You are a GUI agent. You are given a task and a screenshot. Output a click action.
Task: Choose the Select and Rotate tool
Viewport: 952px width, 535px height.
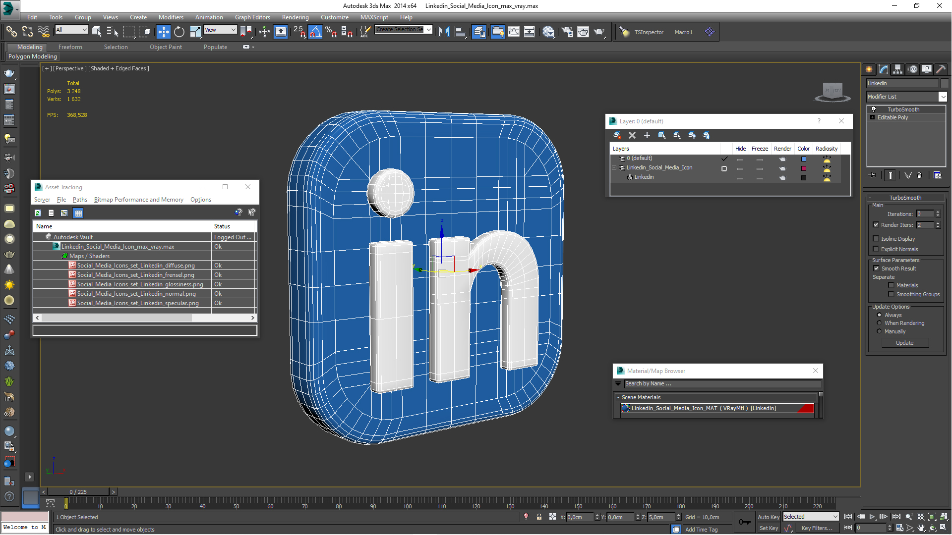click(x=179, y=32)
